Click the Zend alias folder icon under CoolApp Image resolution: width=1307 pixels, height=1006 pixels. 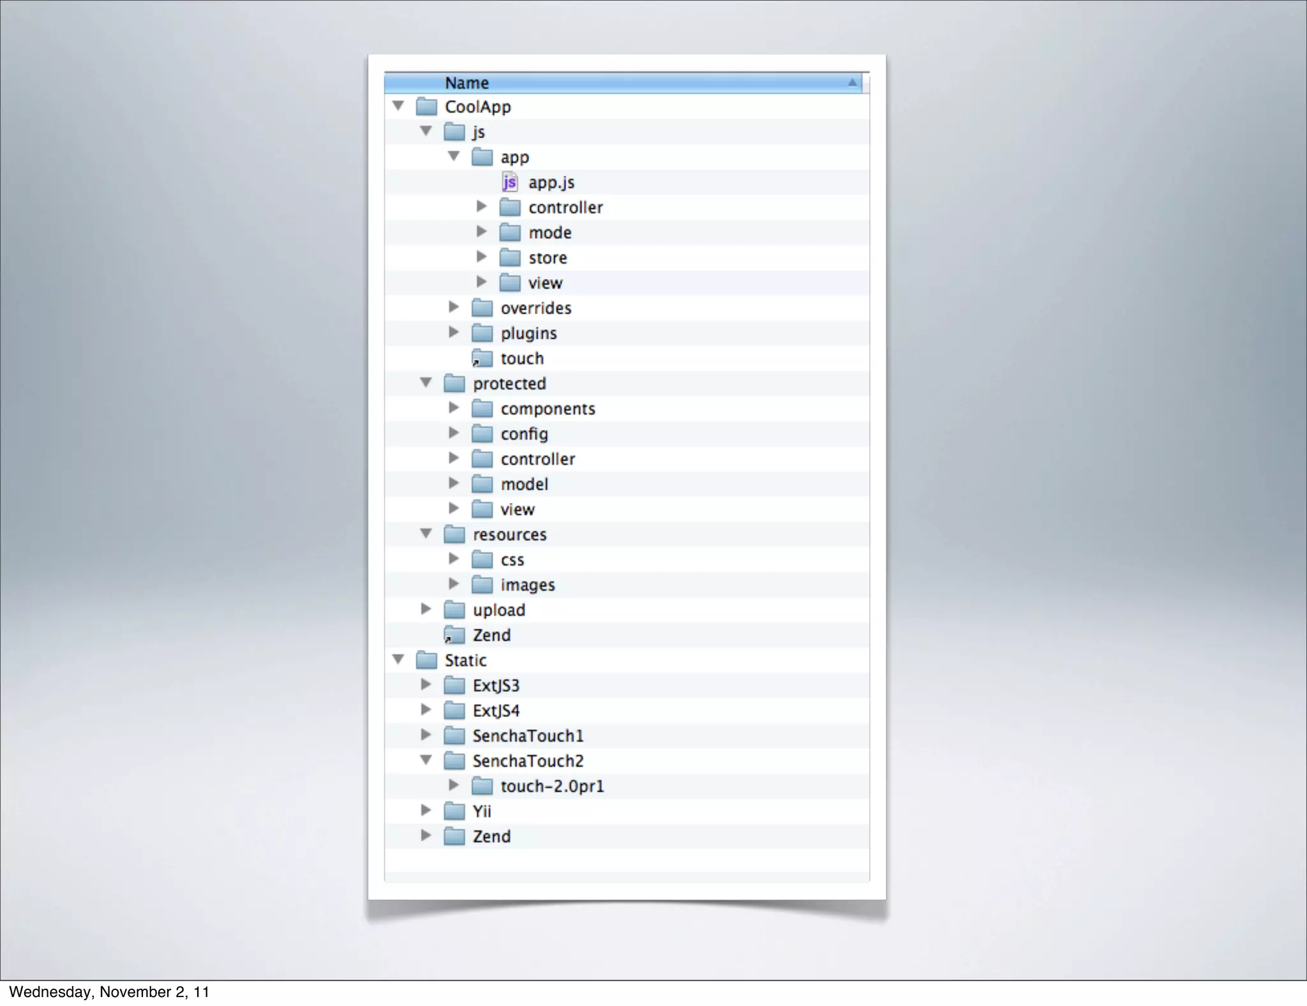point(454,636)
